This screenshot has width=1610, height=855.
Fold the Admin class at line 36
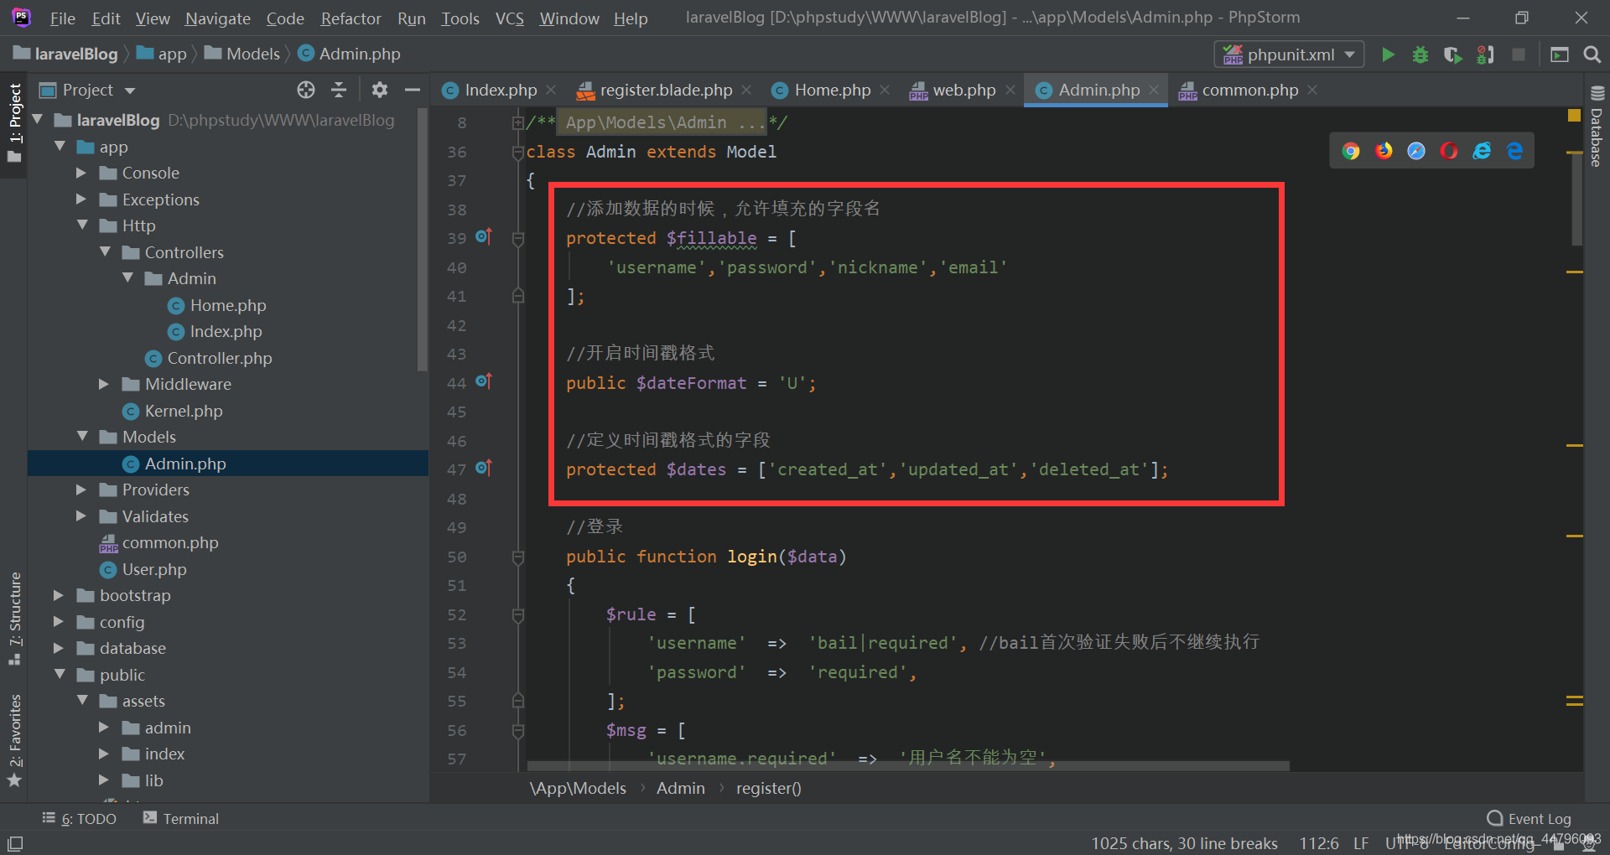(518, 152)
